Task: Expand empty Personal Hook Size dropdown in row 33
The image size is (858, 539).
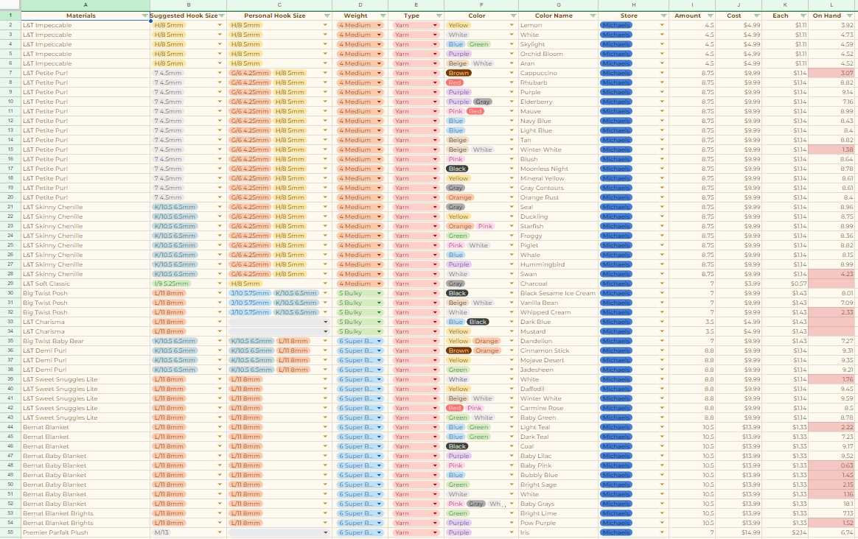Action: click(x=325, y=322)
